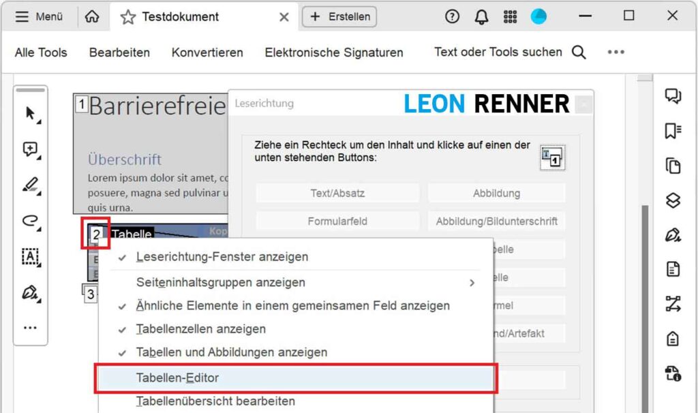Toggle Leserichtung-Fenster anzeigen option

tap(222, 257)
